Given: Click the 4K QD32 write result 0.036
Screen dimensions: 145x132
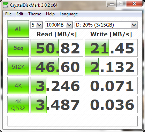Looking at the screenshot, I should tap(111, 104).
